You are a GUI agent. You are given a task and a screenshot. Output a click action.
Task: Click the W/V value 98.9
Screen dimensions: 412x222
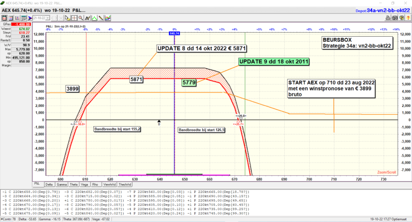21,45
